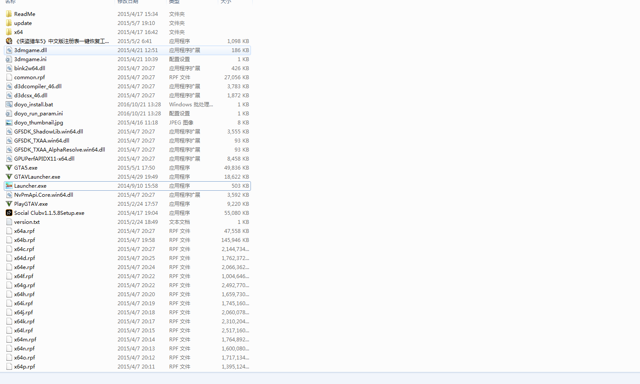Click the x64a.rpf file icon
The image size is (640, 384).
(9, 231)
